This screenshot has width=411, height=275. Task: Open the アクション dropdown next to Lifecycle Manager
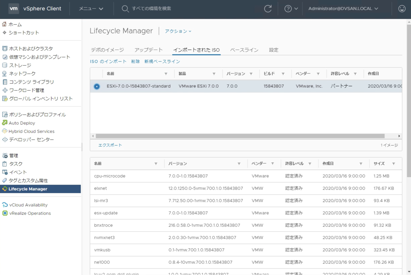coord(177,31)
